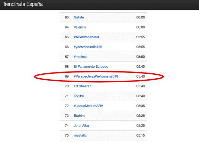
Task: Open the #yaesmediodia159 hashtag link
Action: [88, 47]
